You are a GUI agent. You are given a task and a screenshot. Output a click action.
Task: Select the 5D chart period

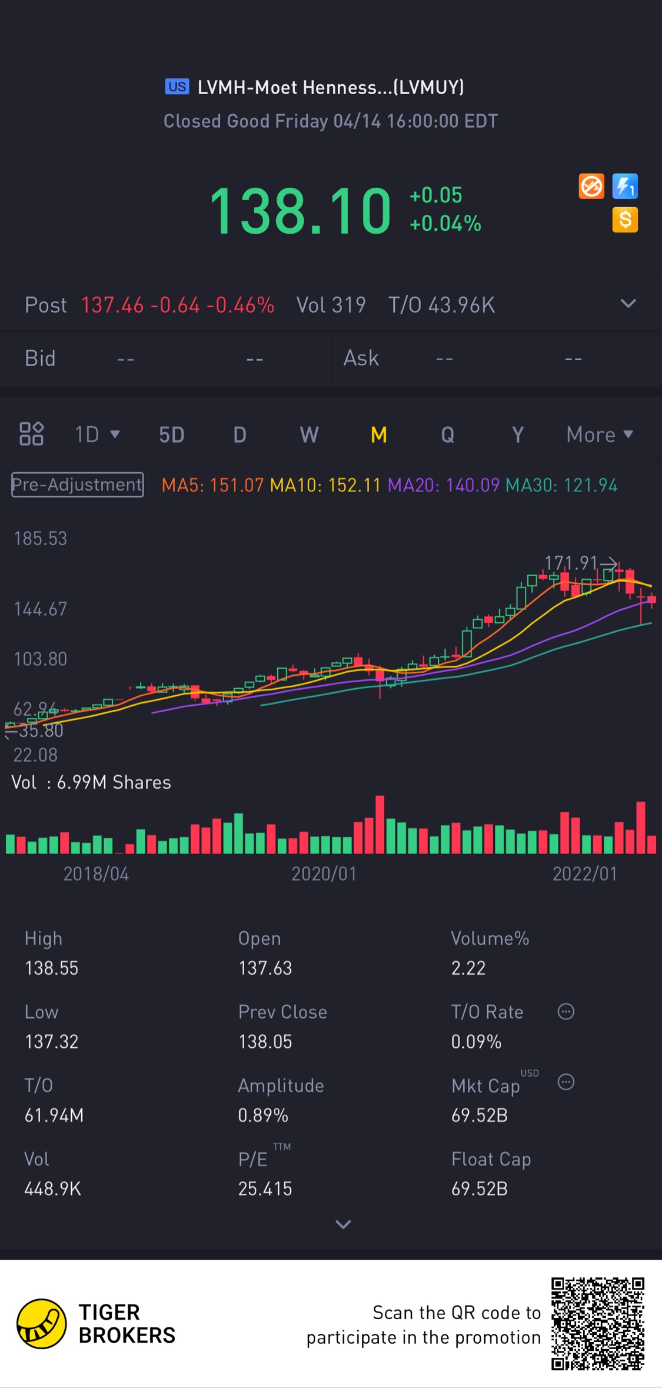[172, 434]
